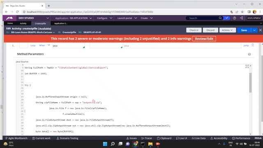Viewport: 263px width, 148px height.
Task: Open the Dev Studio switcher dropdown
Action: [x=48, y=18]
